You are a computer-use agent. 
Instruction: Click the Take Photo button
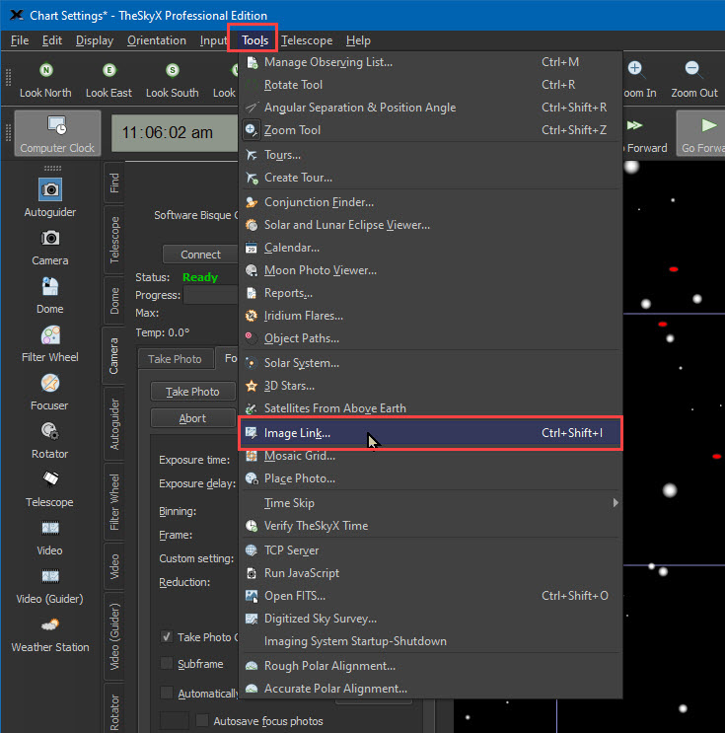tap(192, 392)
